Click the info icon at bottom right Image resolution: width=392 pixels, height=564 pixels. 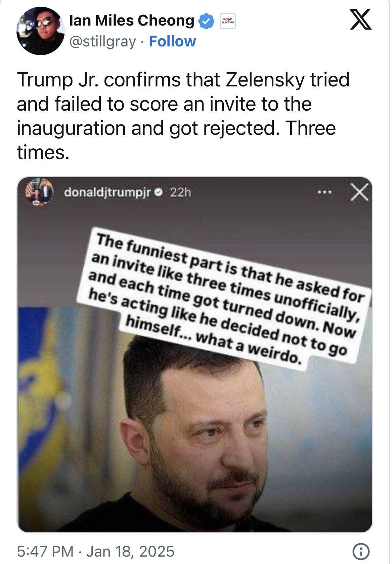[x=361, y=552]
